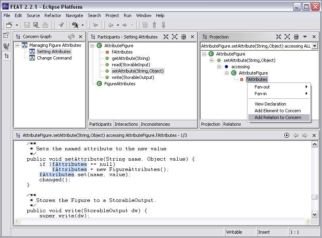This screenshot has width=322, height=238.
Task: Click the New wizard toolbar icon
Action: point(9,25)
